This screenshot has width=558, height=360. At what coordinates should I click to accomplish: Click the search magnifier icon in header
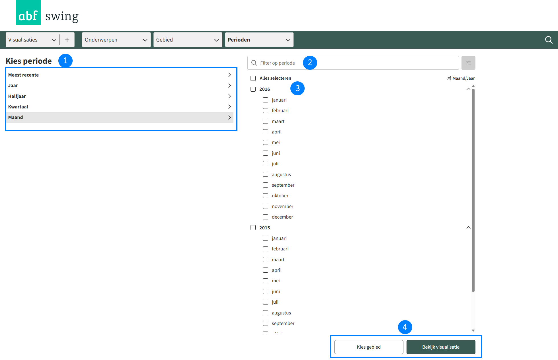(549, 40)
